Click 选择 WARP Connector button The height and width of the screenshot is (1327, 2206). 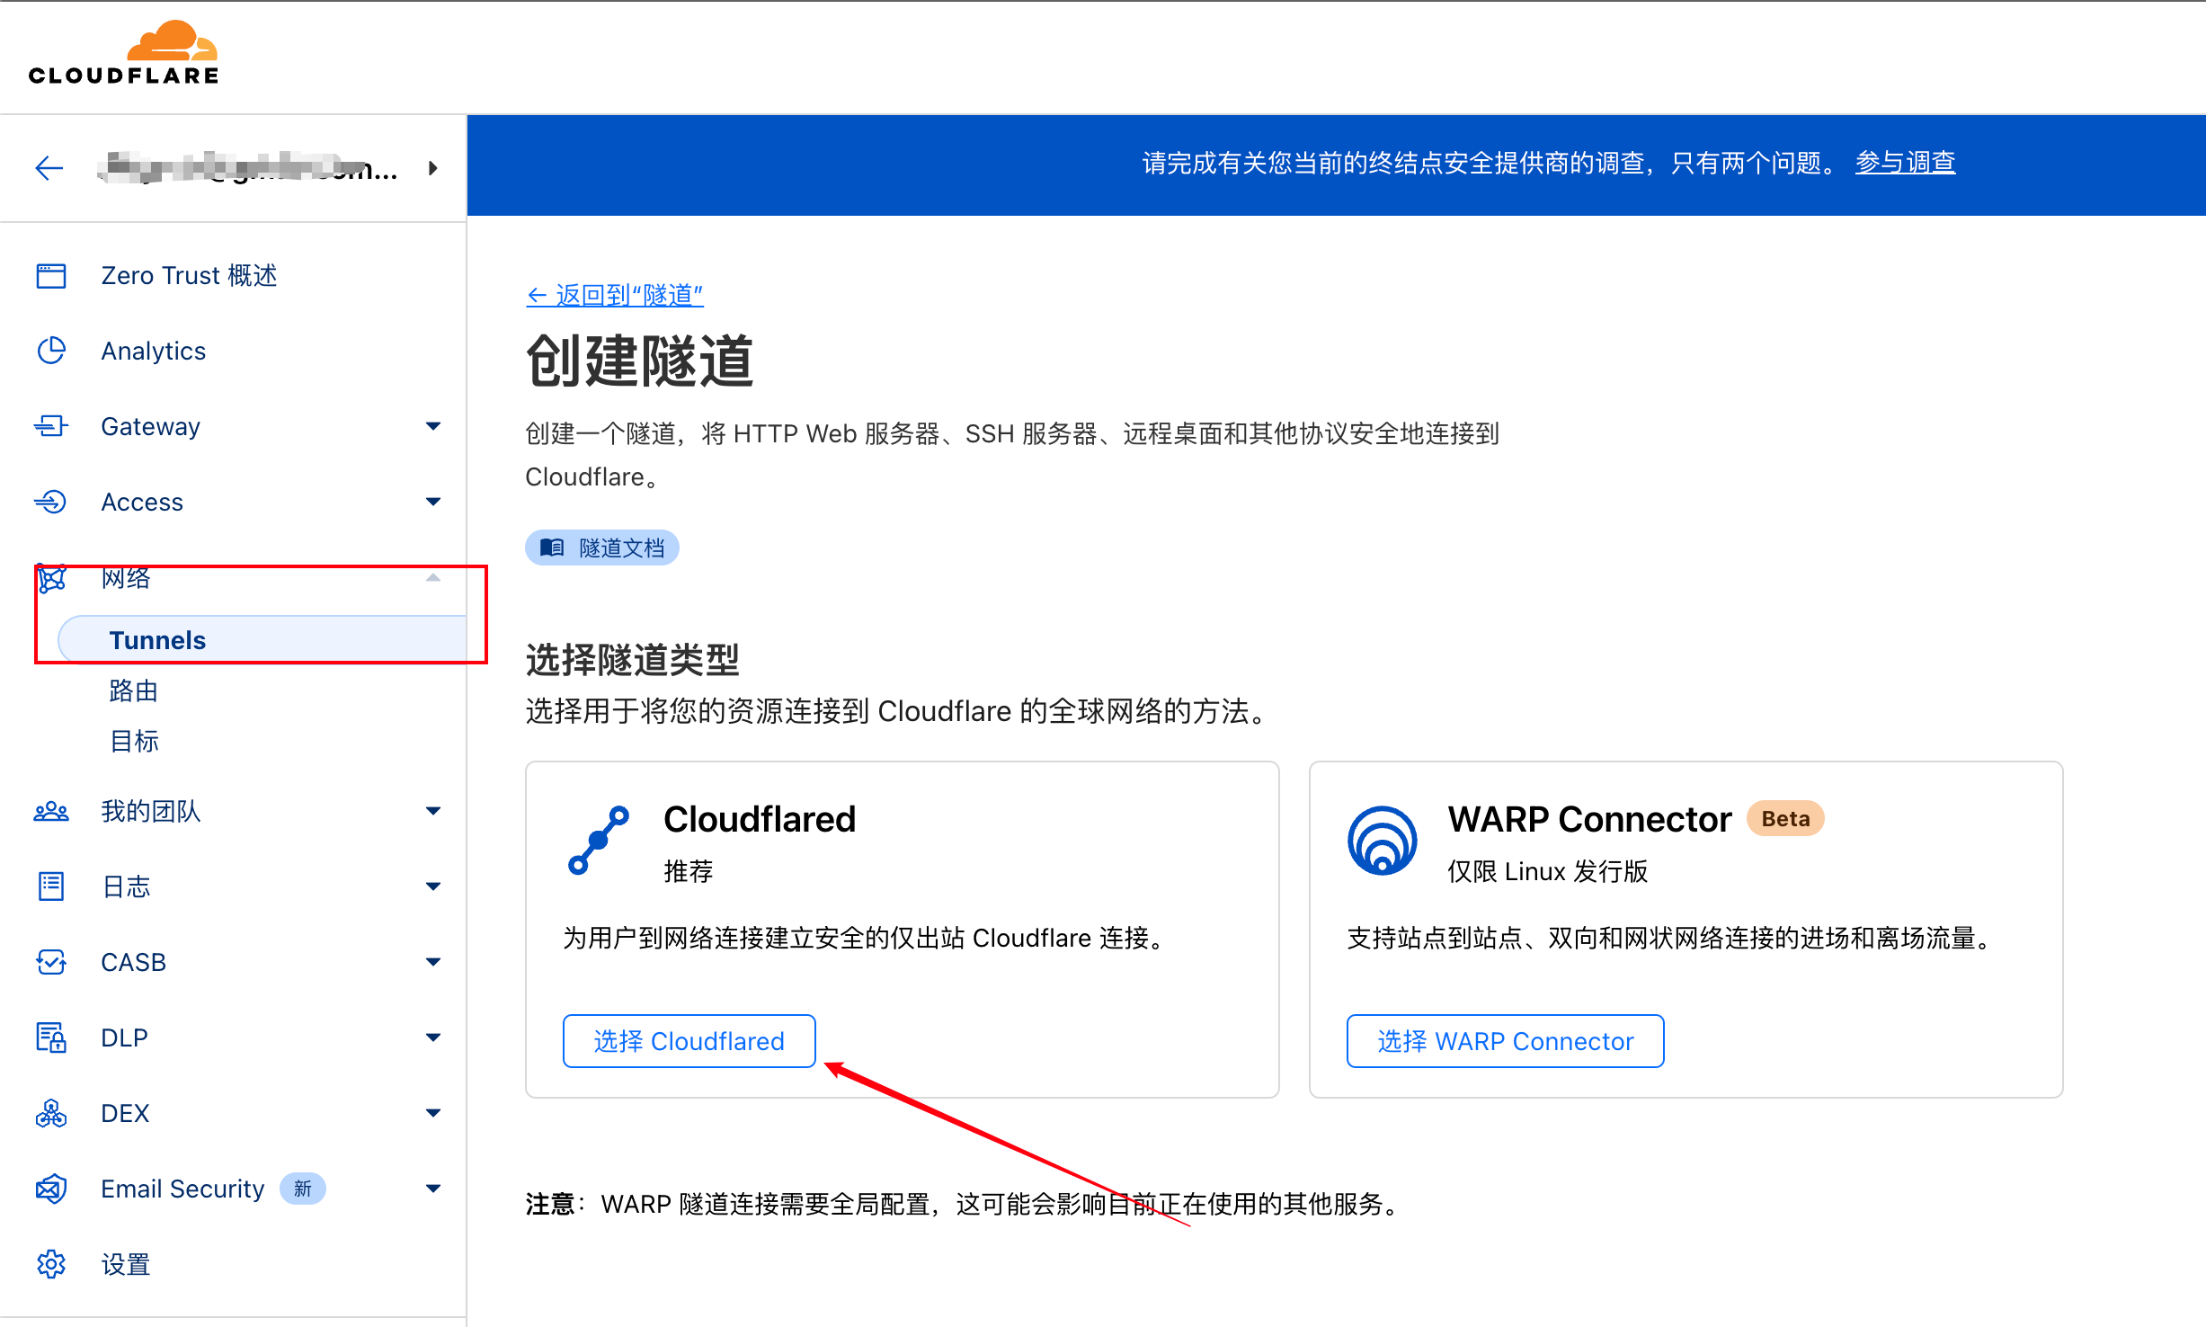tap(1505, 1041)
